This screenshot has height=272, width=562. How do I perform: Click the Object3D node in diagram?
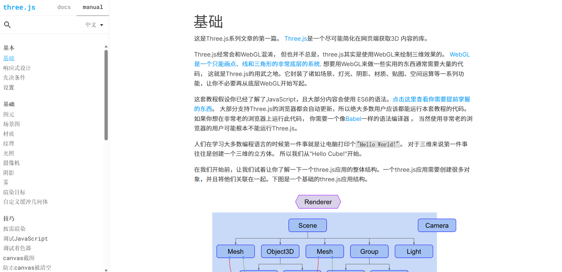pos(280,251)
